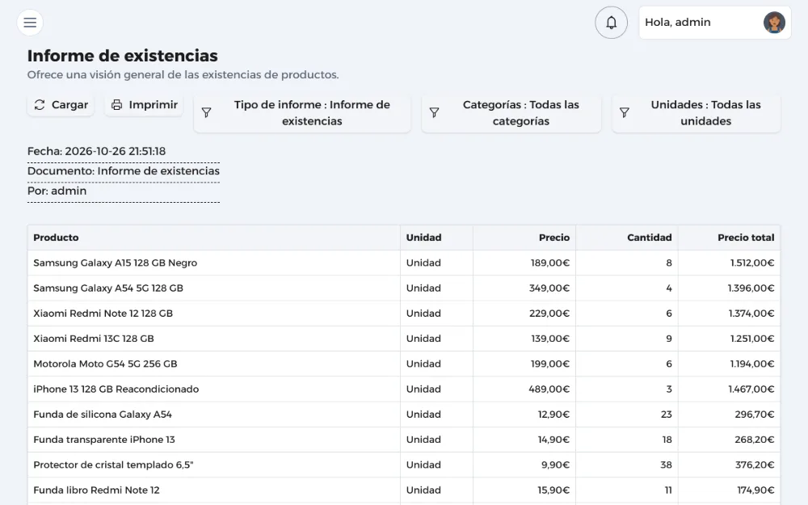Click the price 349,00€
The height and width of the screenshot is (505, 808).
(x=549, y=288)
